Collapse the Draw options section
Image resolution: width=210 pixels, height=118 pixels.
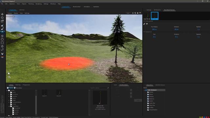coord(144,21)
